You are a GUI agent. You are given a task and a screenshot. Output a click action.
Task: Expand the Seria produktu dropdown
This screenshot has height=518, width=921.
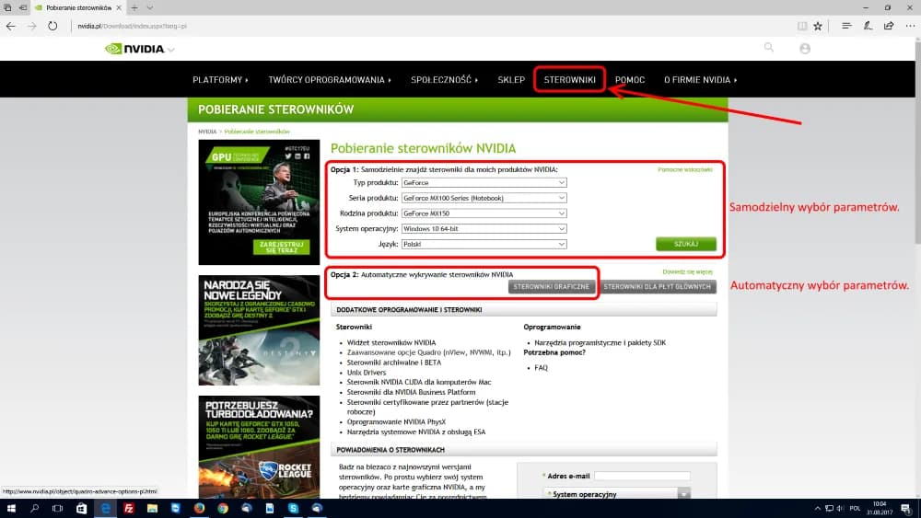tap(484, 198)
